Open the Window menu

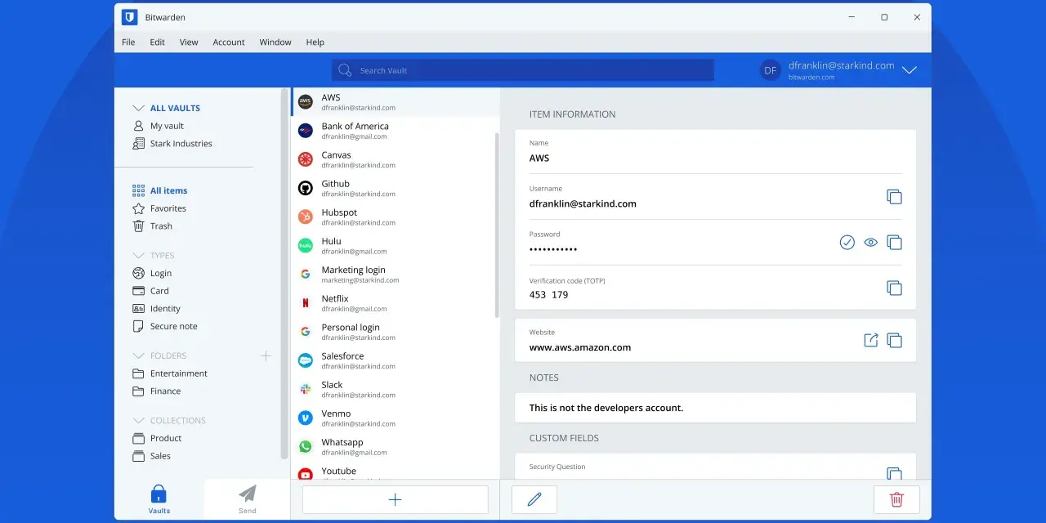coord(275,42)
